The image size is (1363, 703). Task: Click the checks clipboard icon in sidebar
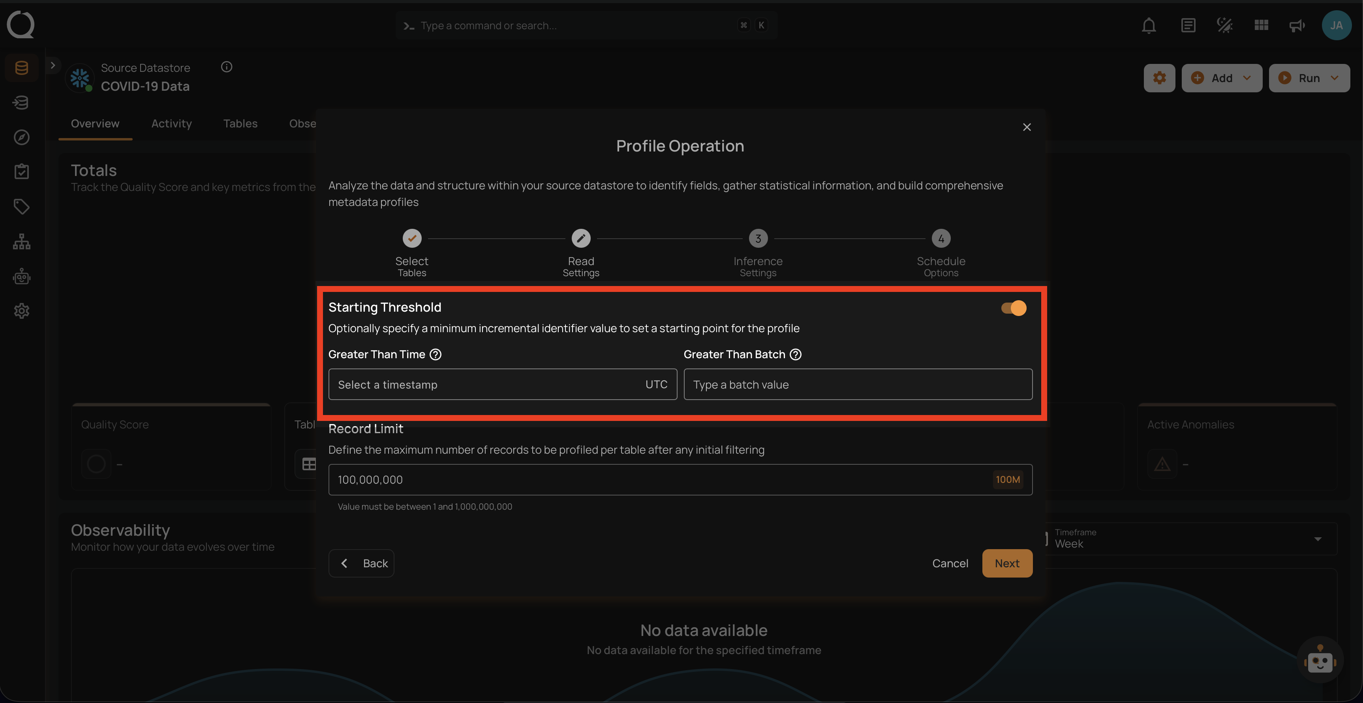(21, 171)
